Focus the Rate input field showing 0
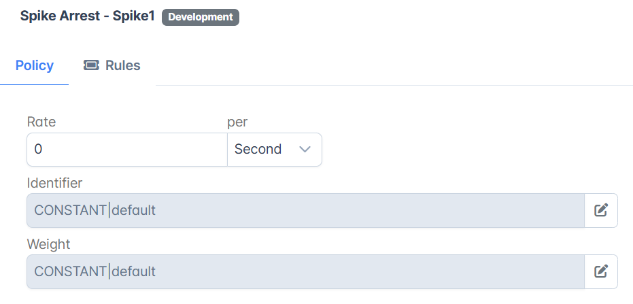 [127, 150]
